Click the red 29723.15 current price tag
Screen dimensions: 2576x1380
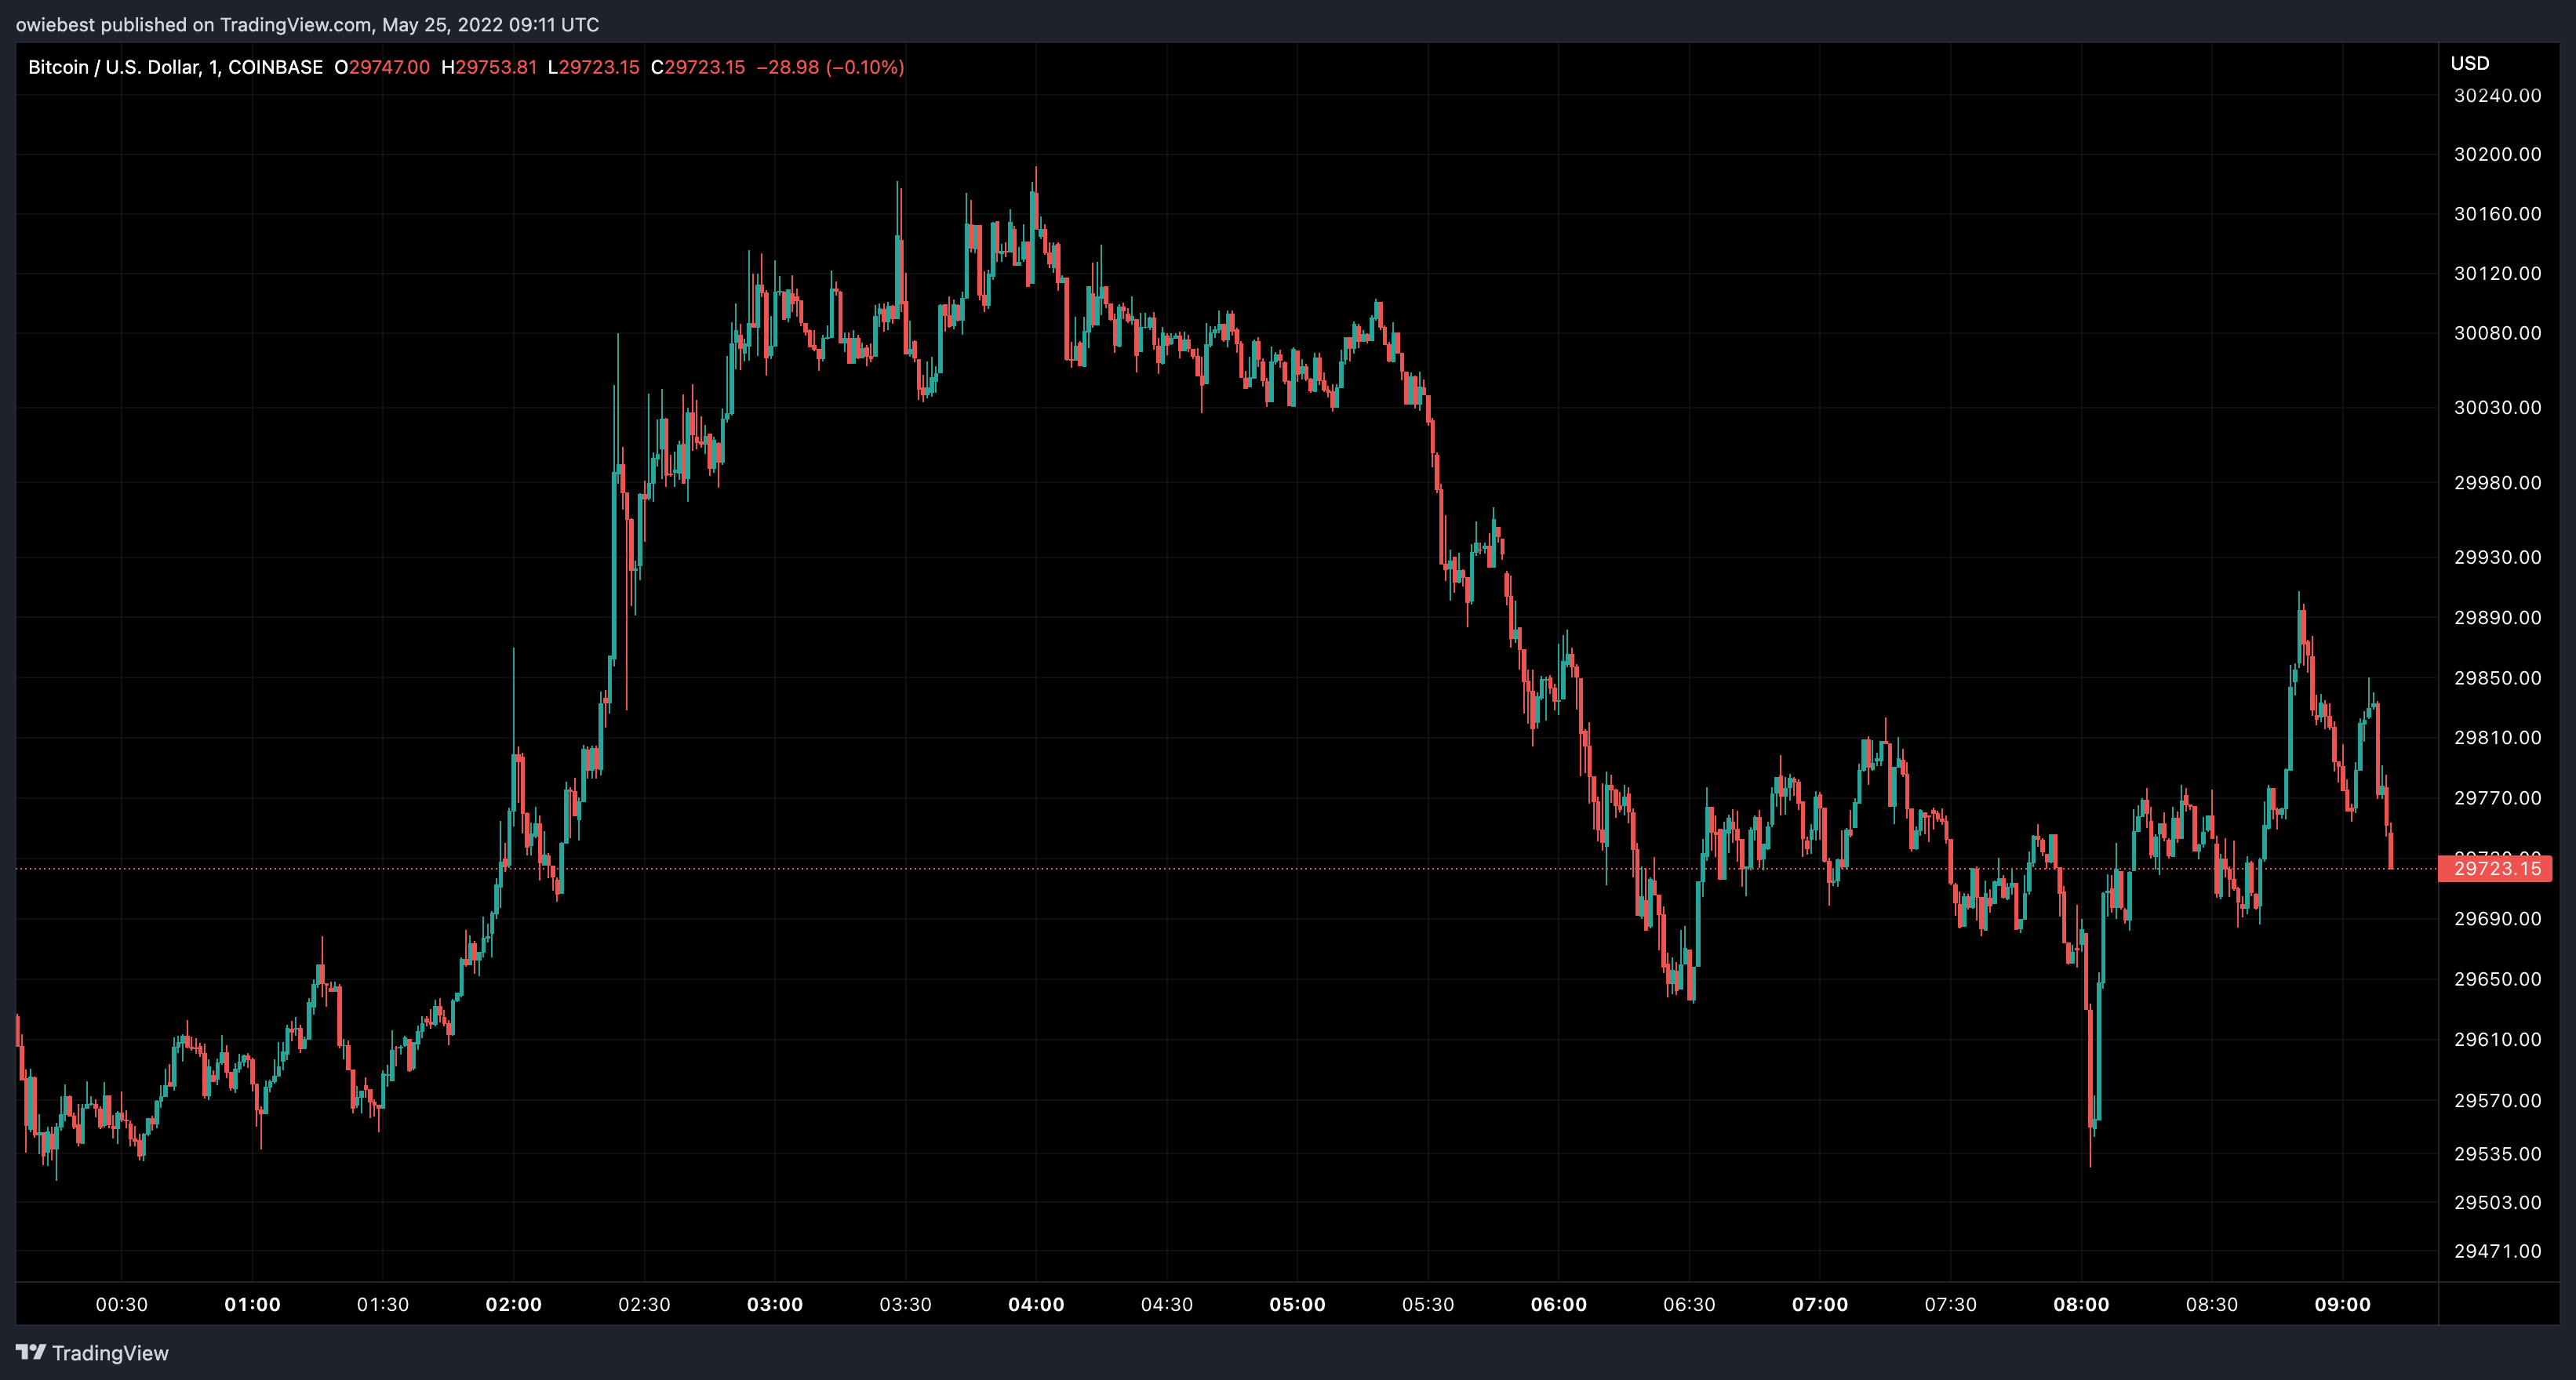coord(2496,868)
